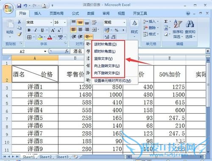Toggle align text left

[x=74, y=30]
